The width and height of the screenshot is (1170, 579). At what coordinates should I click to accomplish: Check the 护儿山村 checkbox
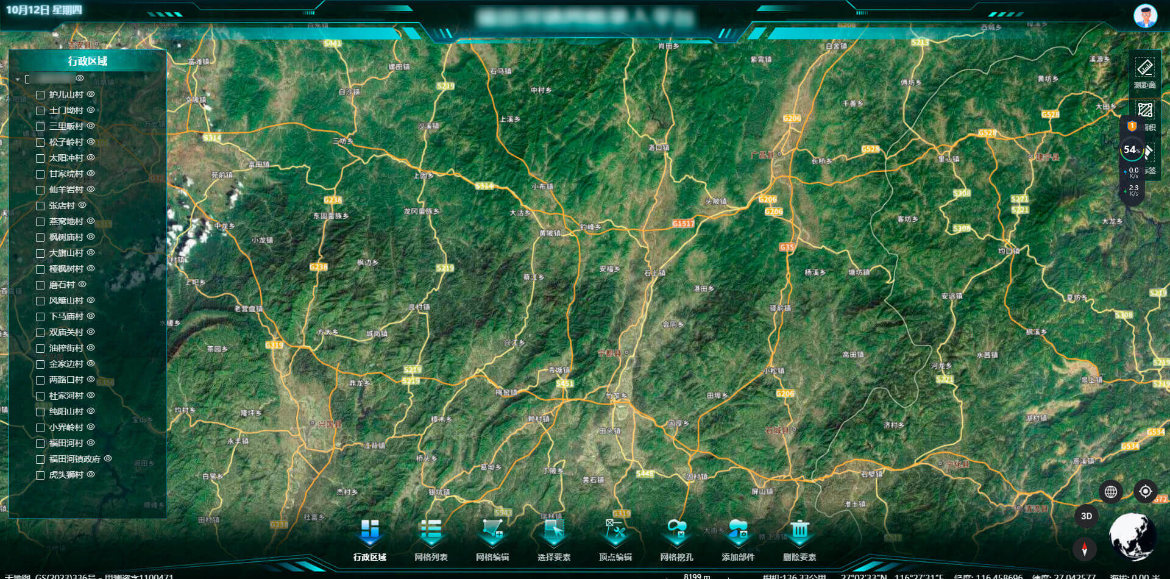[40, 95]
